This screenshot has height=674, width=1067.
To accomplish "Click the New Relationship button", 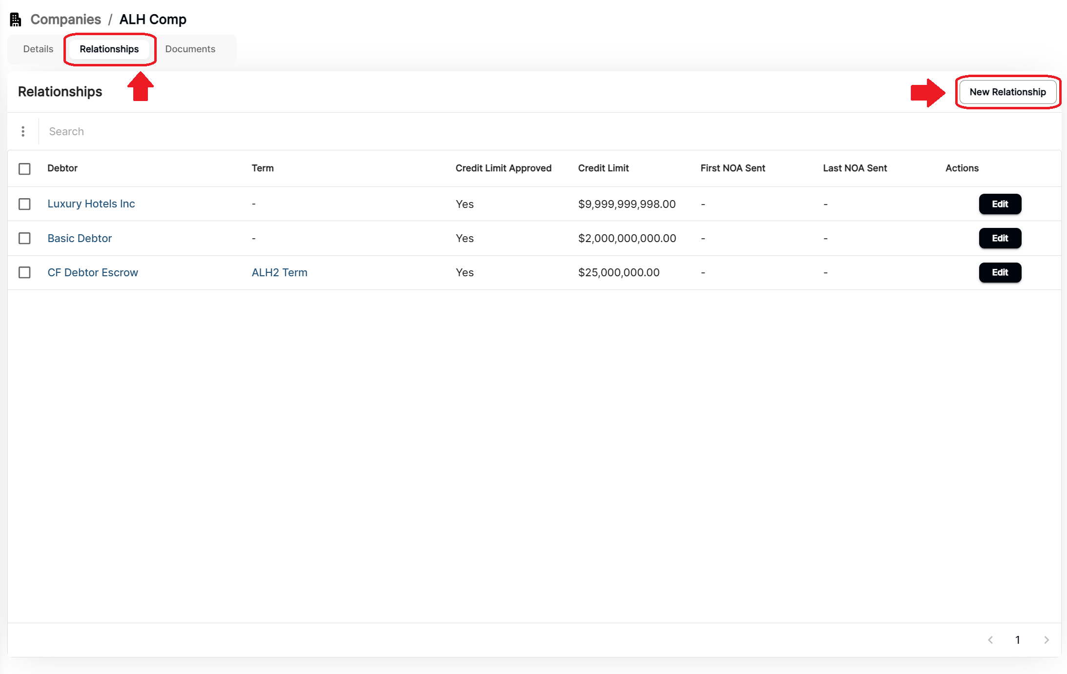I will [1007, 92].
